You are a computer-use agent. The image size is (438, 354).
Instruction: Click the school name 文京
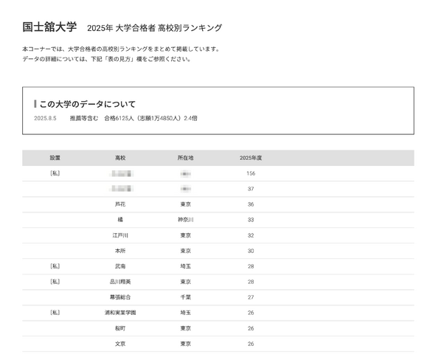(x=120, y=344)
